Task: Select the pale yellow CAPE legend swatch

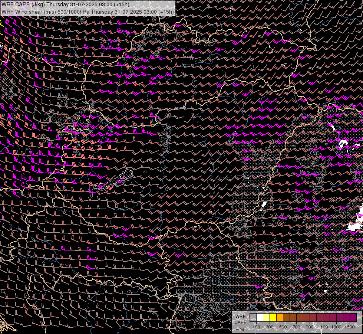Action: [x=267, y=317]
